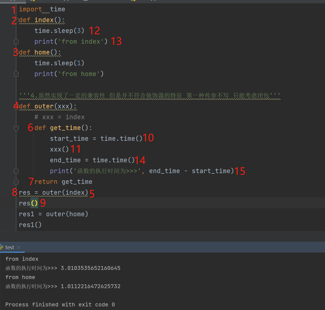Click fold end marker beside print('from index')
This screenshot has width=325, height=310.
pyautogui.click(x=16, y=41)
